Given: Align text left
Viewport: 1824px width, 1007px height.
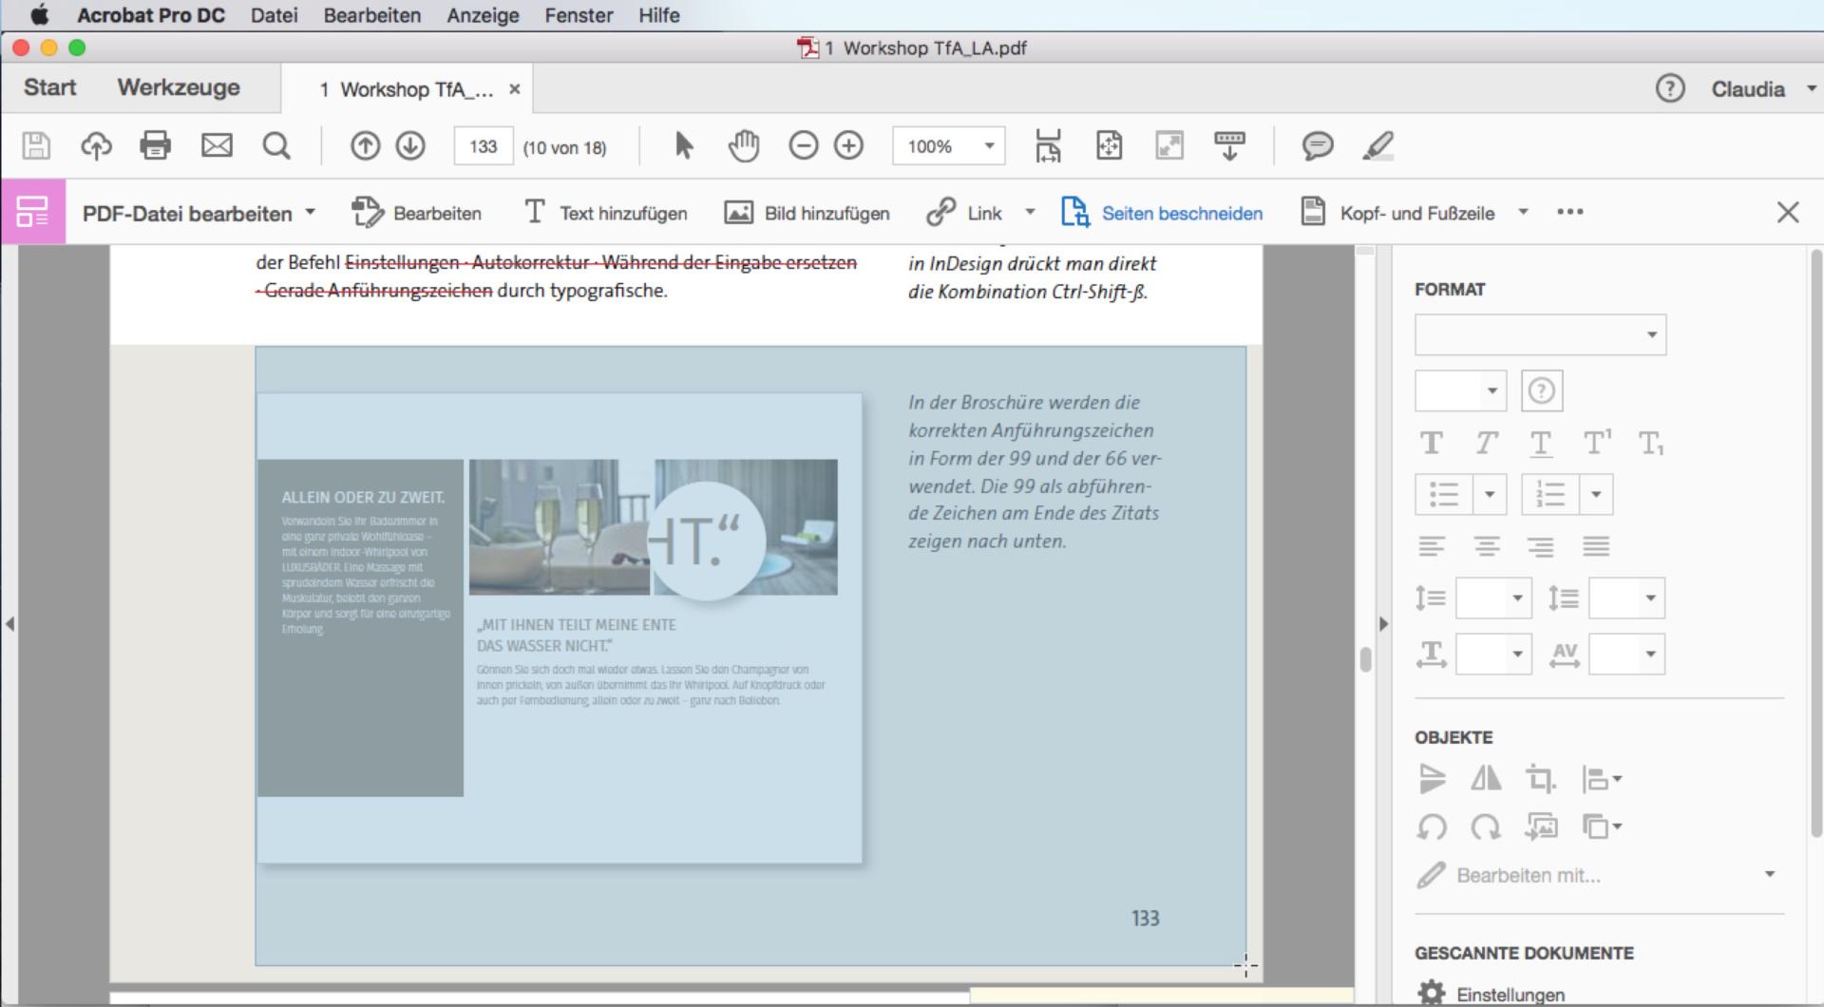Looking at the screenshot, I should point(1432,546).
